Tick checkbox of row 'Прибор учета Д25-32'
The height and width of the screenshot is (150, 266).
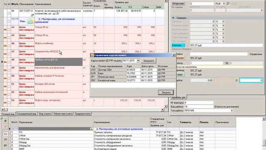click(9, 62)
